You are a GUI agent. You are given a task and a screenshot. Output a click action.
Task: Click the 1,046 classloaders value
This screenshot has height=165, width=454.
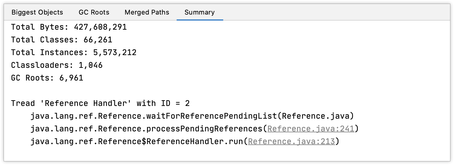tap(90, 65)
